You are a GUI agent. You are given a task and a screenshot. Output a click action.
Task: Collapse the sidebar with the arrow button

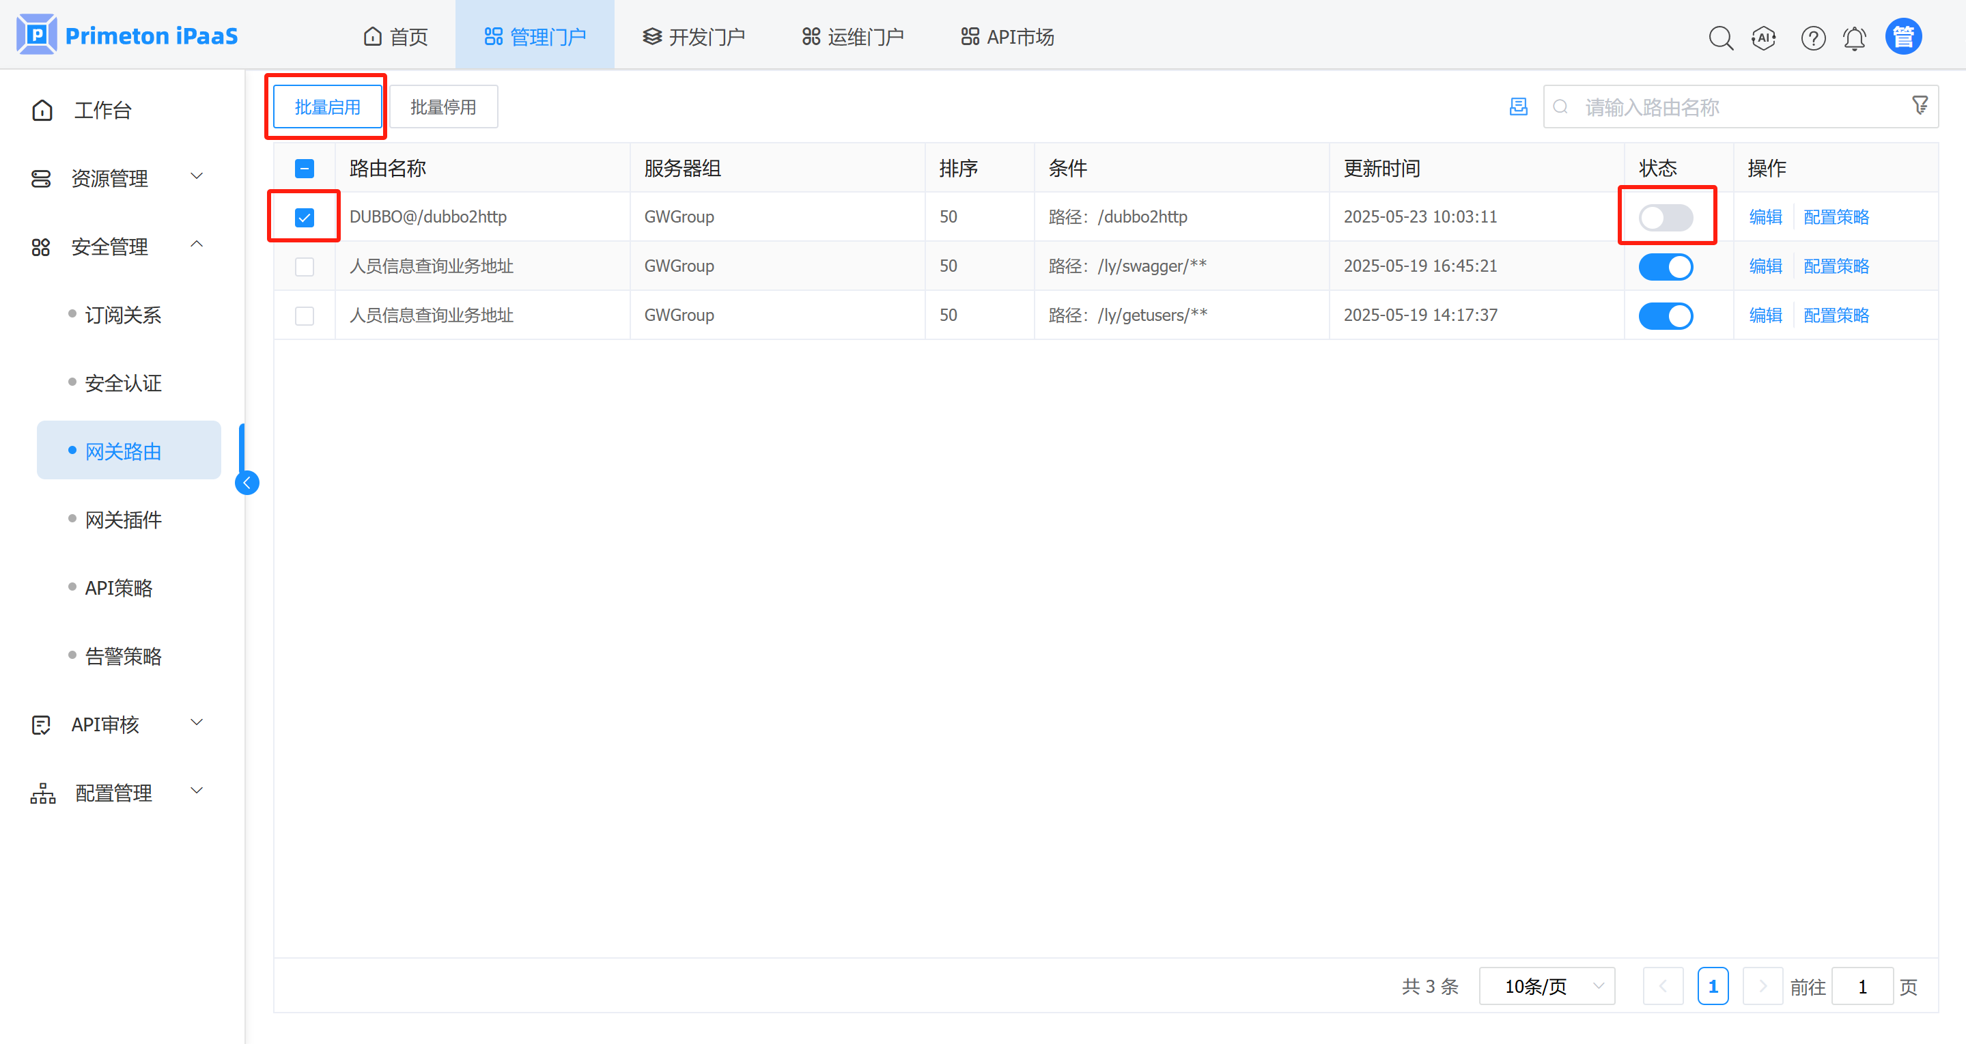[247, 482]
